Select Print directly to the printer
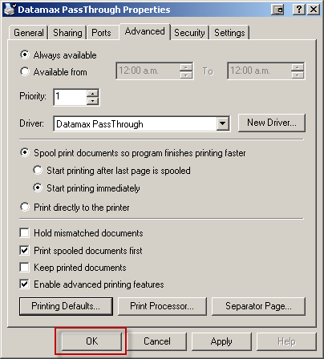This screenshot has width=324, height=359. pos(25,207)
